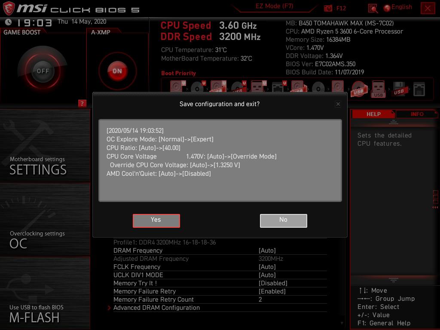The width and height of the screenshot is (440, 330).
Task: Select the UEFI CD/DVD boot device icon
Action: [x=198, y=87]
